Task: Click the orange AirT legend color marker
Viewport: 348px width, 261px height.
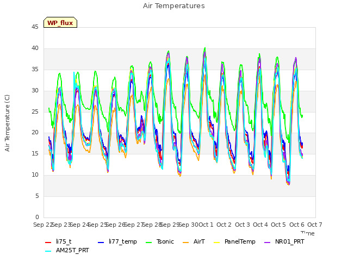Action: pyautogui.click(x=186, y=243)
